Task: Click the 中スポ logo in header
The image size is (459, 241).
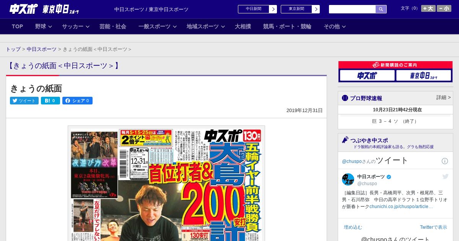Action: pyautogui.click(x=24, y=9)
